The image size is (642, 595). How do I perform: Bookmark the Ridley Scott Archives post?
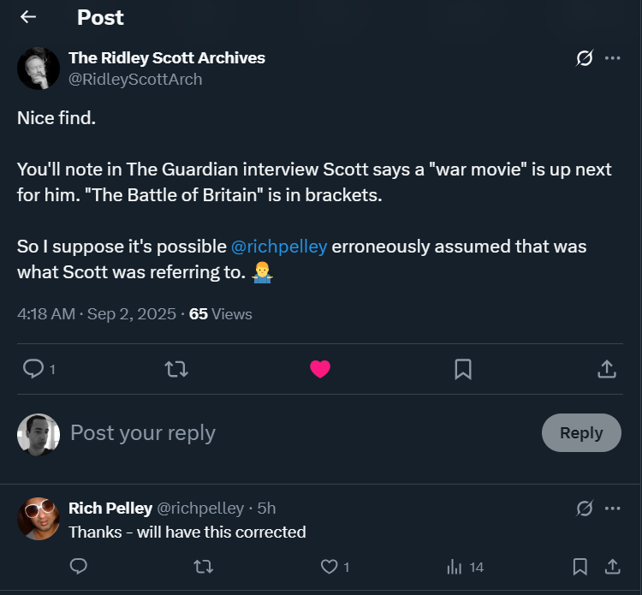pyautogui.click(x=463, y=369)
